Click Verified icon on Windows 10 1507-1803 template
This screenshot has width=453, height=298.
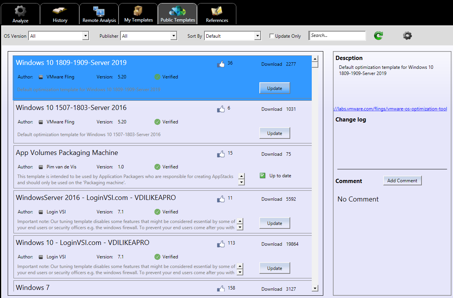pyautogui.click(x=157, y=122)
